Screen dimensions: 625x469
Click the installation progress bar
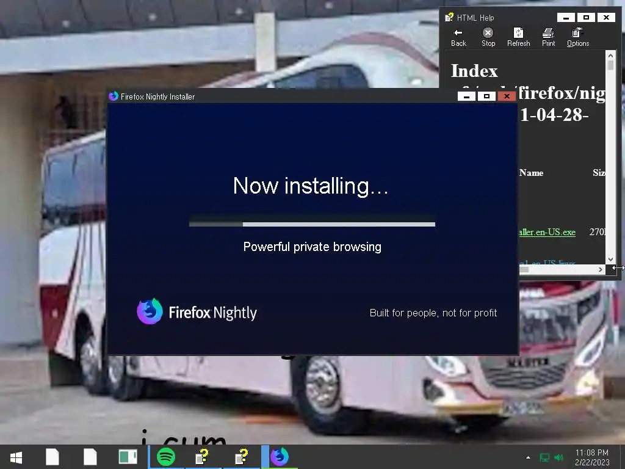pyautogui.click(x=312, y=224)
